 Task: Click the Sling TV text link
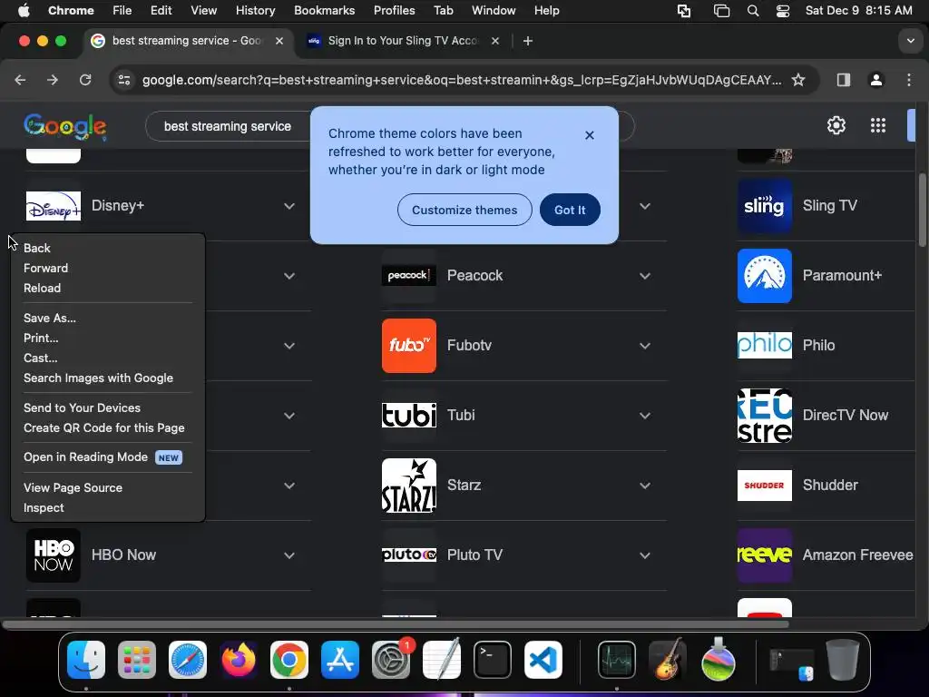click(x=829, y=206)
